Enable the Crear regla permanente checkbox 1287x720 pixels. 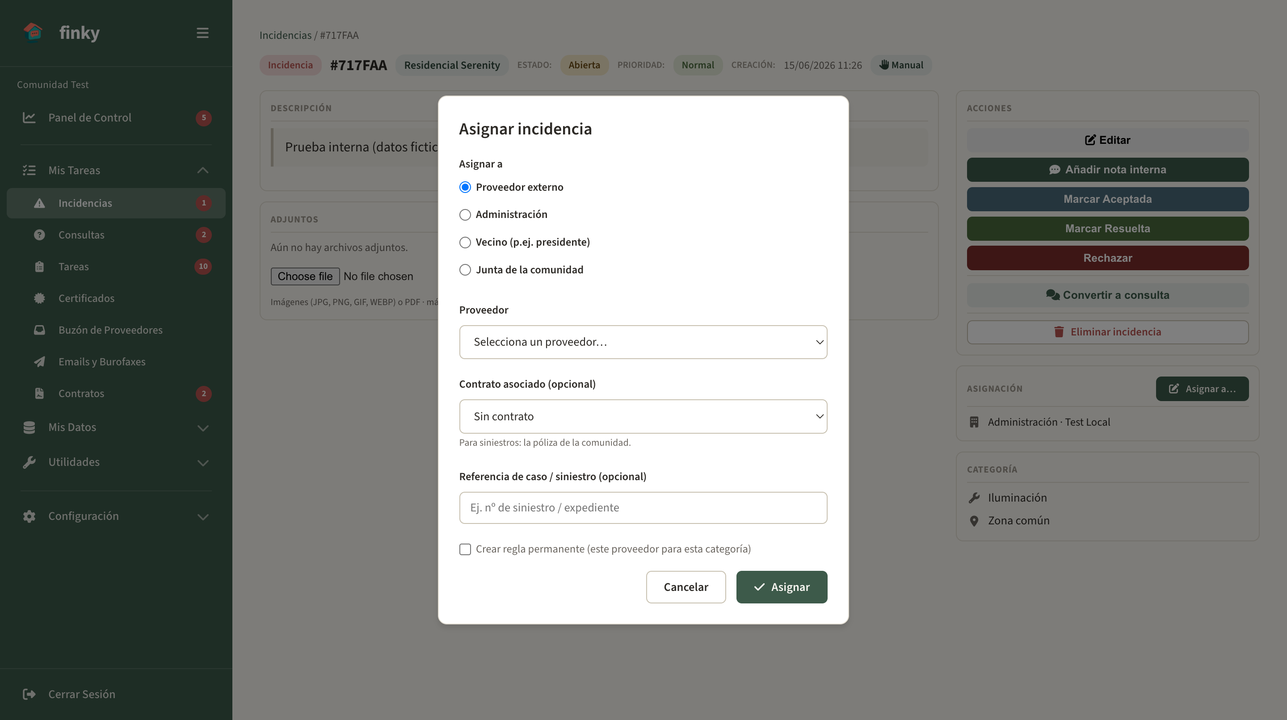click(465, 549)
